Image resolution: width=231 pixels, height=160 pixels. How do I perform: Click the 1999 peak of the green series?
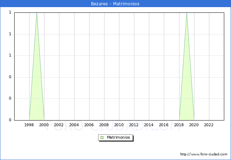(37, 13)
